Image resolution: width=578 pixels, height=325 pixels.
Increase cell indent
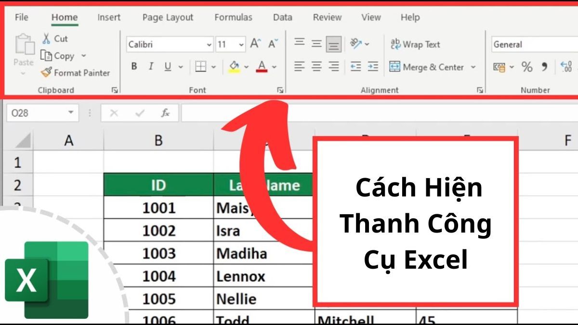tap(373, 67)
